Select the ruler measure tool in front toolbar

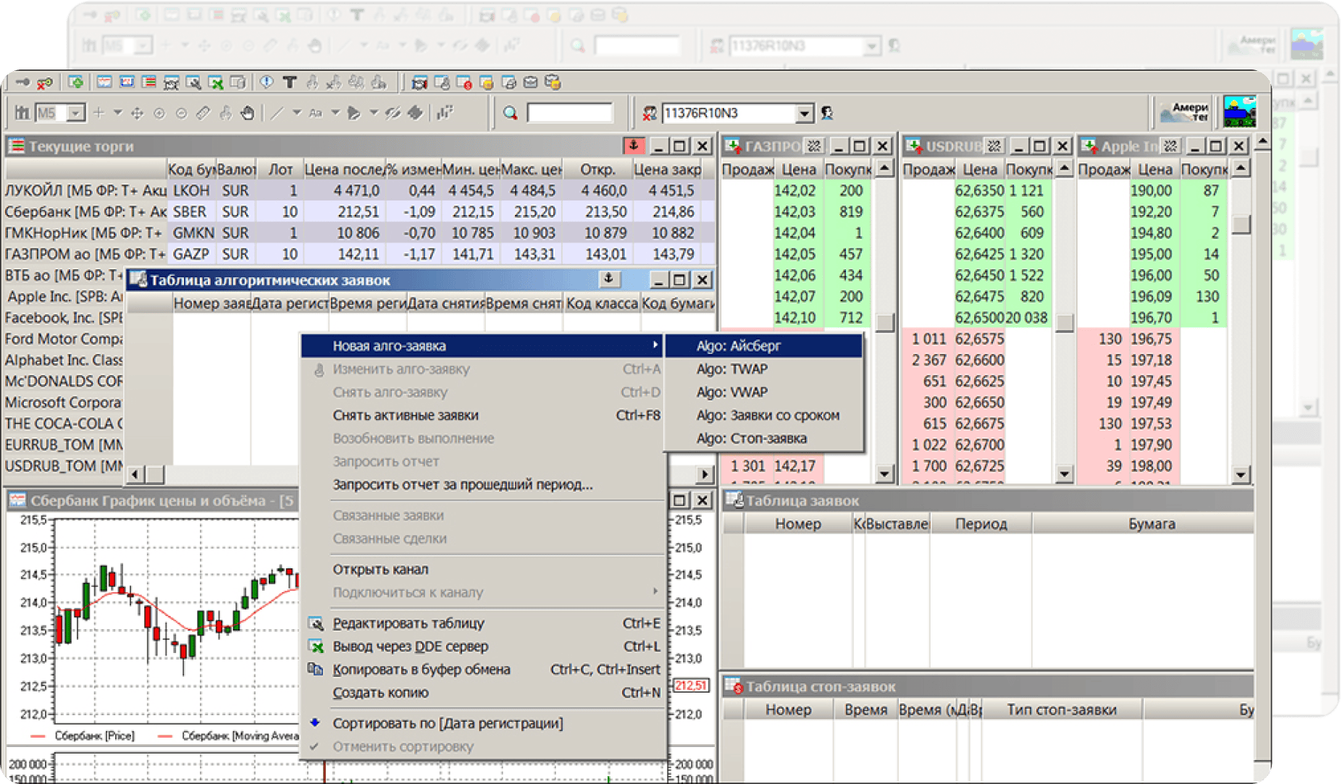click(204, 113)
